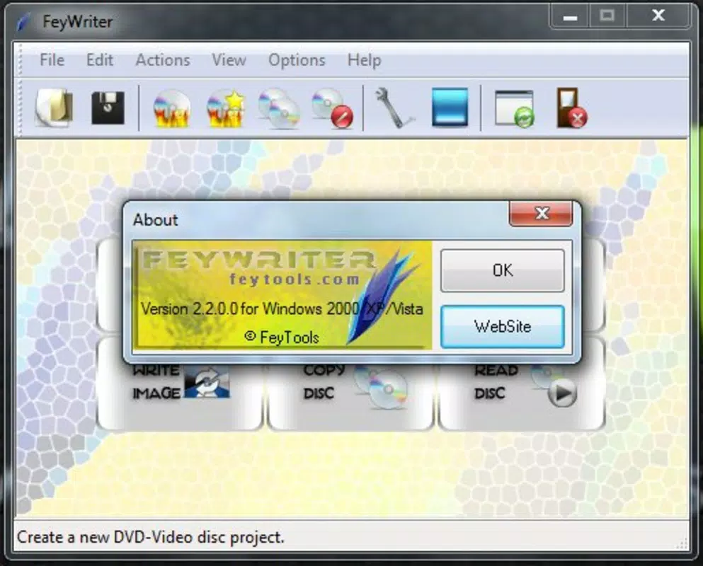Open the Edit menu
The height and width of the screenshot is (566, 703).
[100, 60]
